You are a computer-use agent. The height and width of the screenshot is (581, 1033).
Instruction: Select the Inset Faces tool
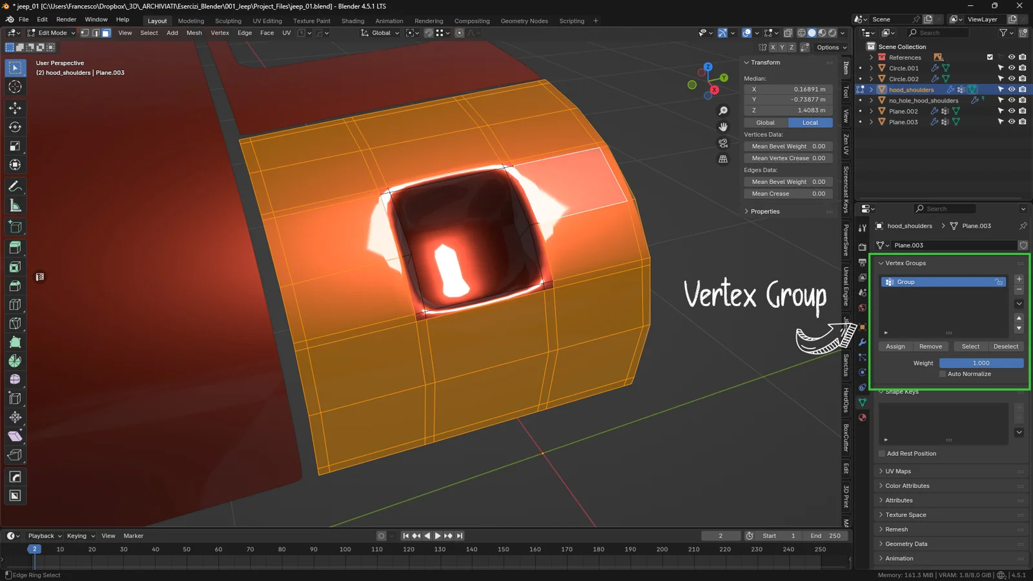15,267
